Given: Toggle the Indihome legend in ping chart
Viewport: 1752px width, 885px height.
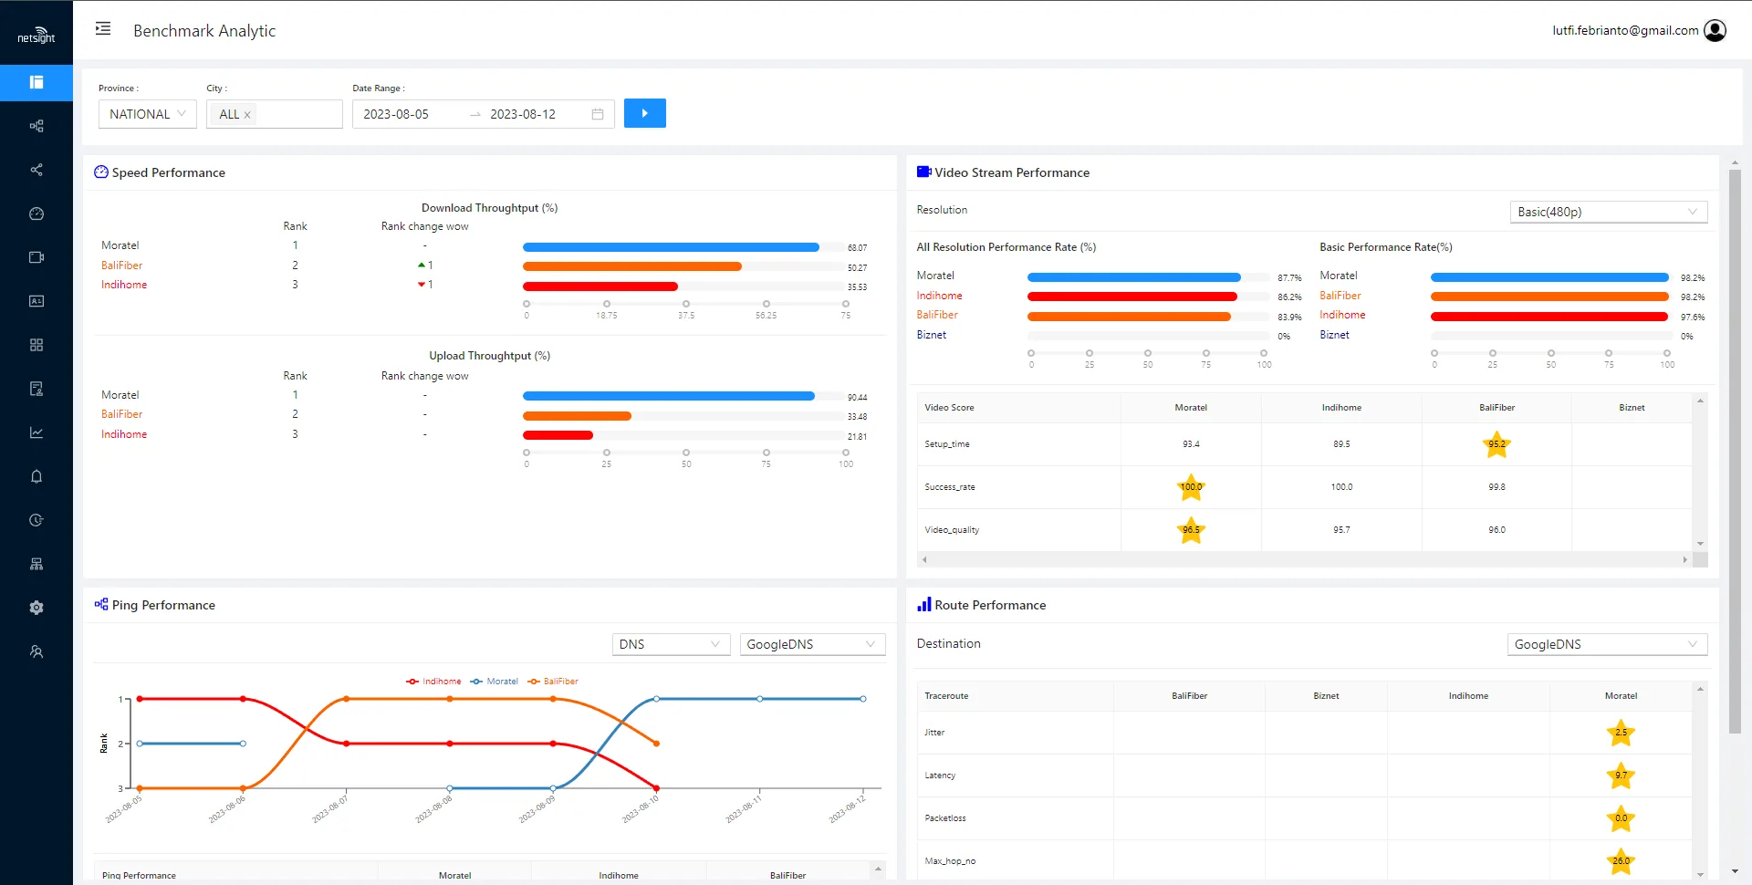Looking at the screenshot, I should (x=433, y=682).
